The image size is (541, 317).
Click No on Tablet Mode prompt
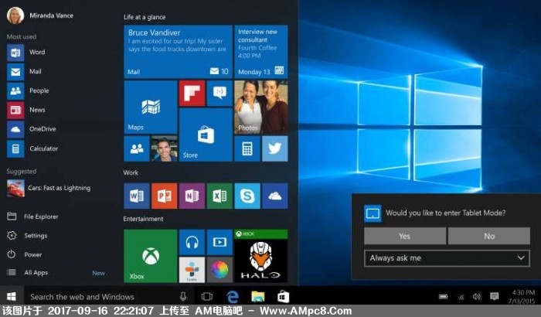click(x=489, y=236)
